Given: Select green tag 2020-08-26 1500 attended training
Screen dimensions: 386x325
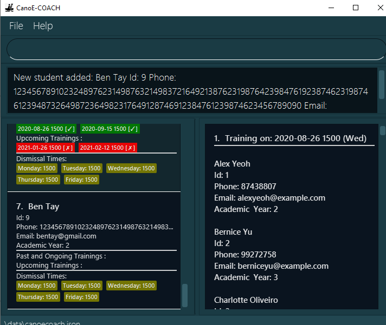Looking at the screenshot, I should coord(46,129).
